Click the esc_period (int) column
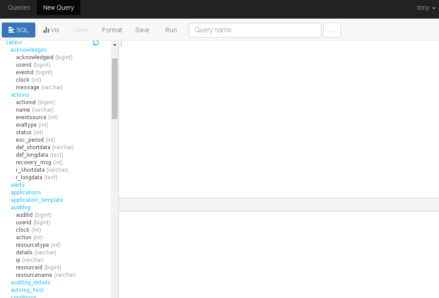The image size is (439, 298). tap(35, 140)
